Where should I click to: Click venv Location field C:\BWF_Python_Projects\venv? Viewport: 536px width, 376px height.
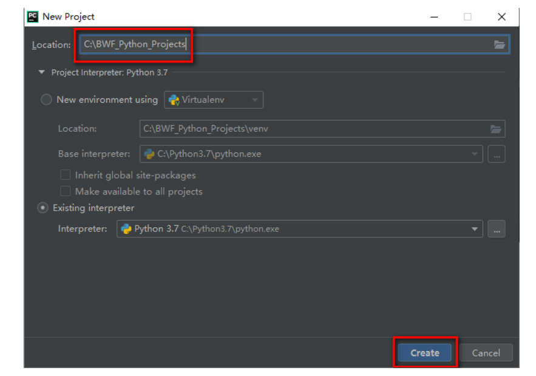pos(322,129)
